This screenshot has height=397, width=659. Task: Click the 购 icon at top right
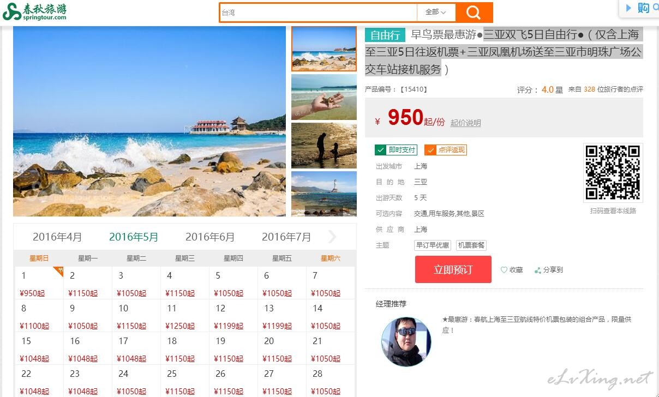643,8
